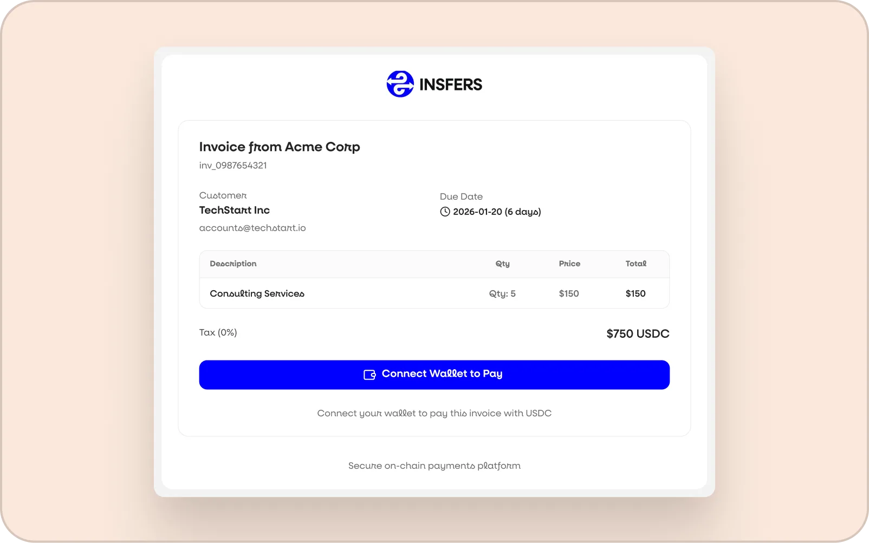Click the Due Date label
Image resolution: width=869 pixels, height=543 pixels.
(x=461, y=197)
